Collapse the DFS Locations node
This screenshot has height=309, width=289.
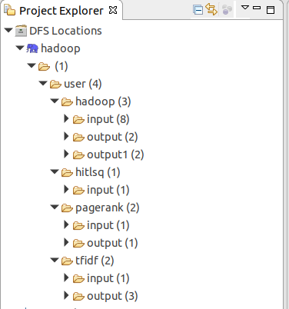pos(8,30)
